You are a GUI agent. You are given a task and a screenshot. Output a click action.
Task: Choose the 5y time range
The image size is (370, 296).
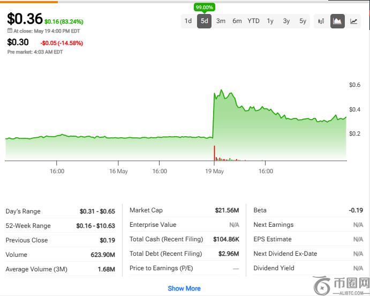click(303, 21)
